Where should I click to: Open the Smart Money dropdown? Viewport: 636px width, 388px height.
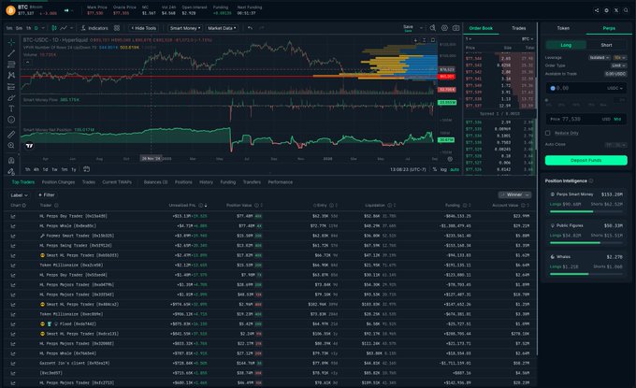click(185, 28)
